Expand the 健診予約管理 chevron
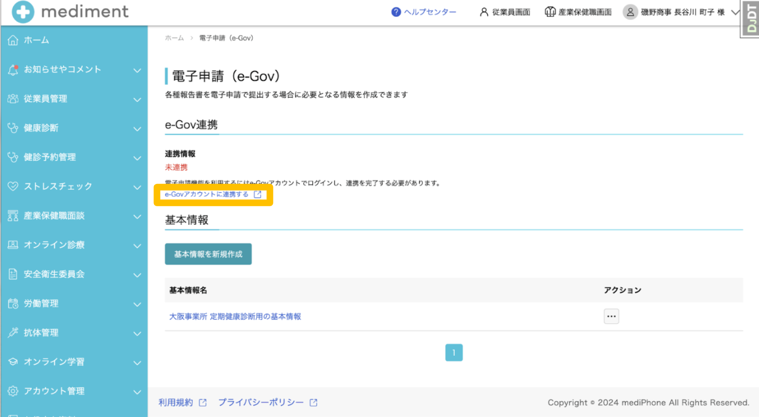The image size is (759, 417). pos(137,158)
